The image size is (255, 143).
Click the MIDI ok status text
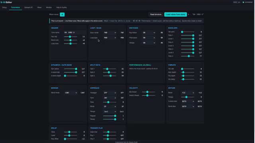click(x=237, y=2)
